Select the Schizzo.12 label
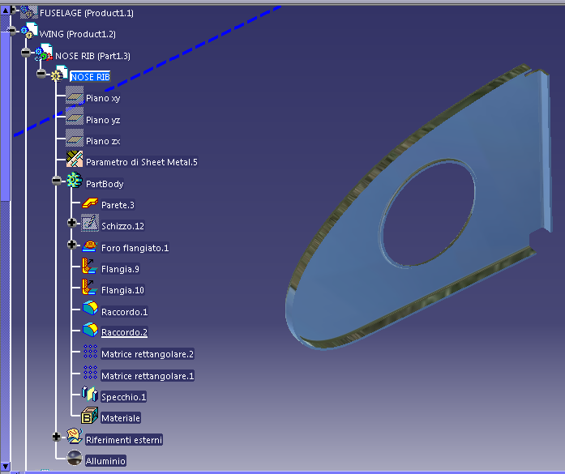Viewport: 565px width, 474px height. [122, 226]
